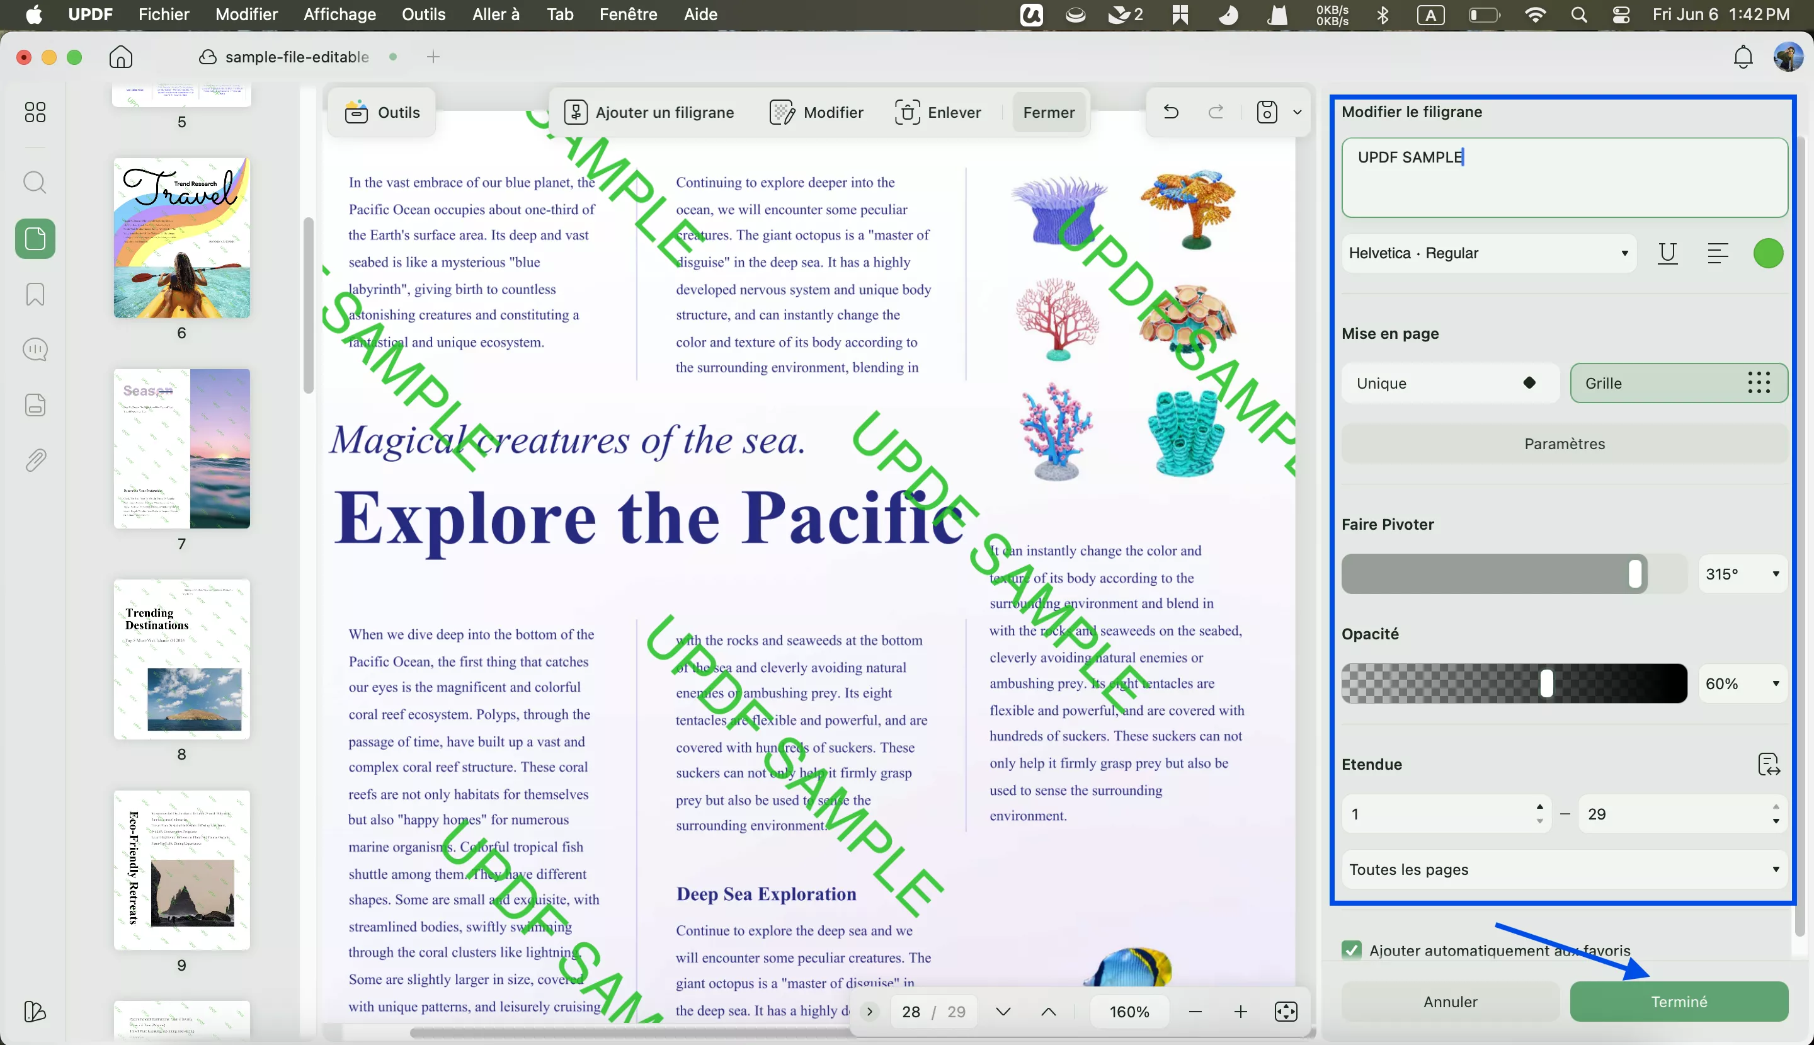Select the Unique layout option
This screenshot has height=1045, width=1814.
coord(1450,383)
